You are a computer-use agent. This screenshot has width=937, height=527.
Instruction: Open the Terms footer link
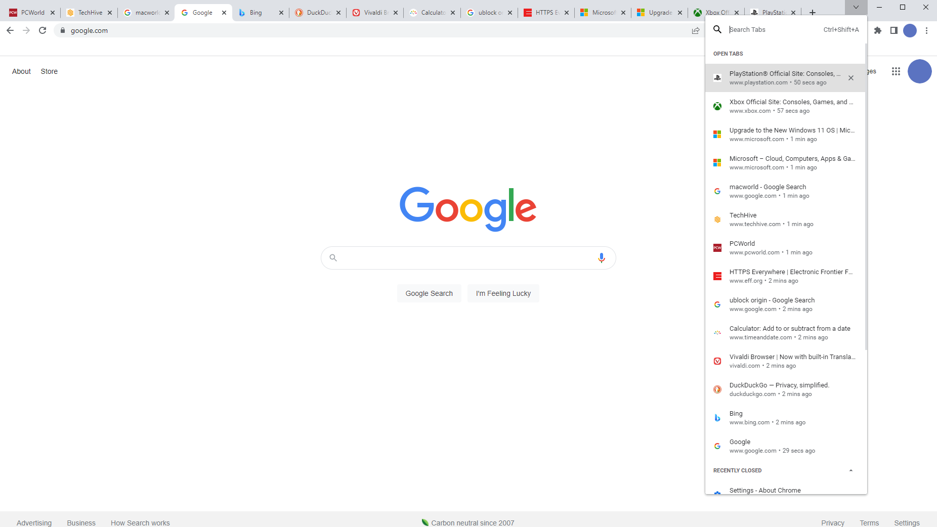[869, 522]
